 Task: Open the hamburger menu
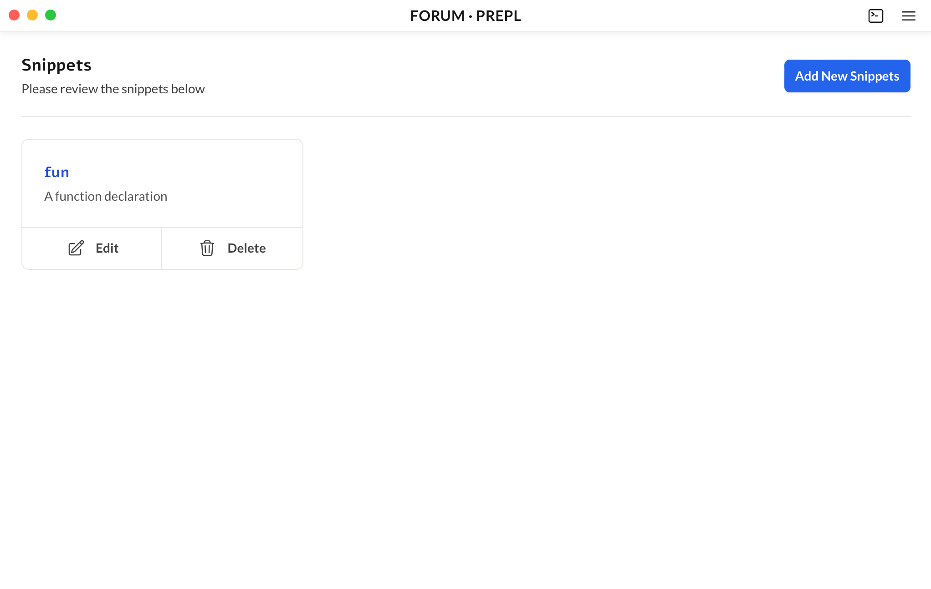(x=908, y=16)
